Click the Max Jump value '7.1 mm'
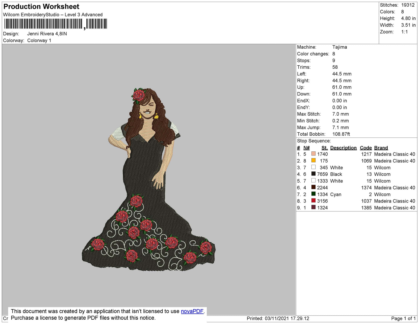 340,127
